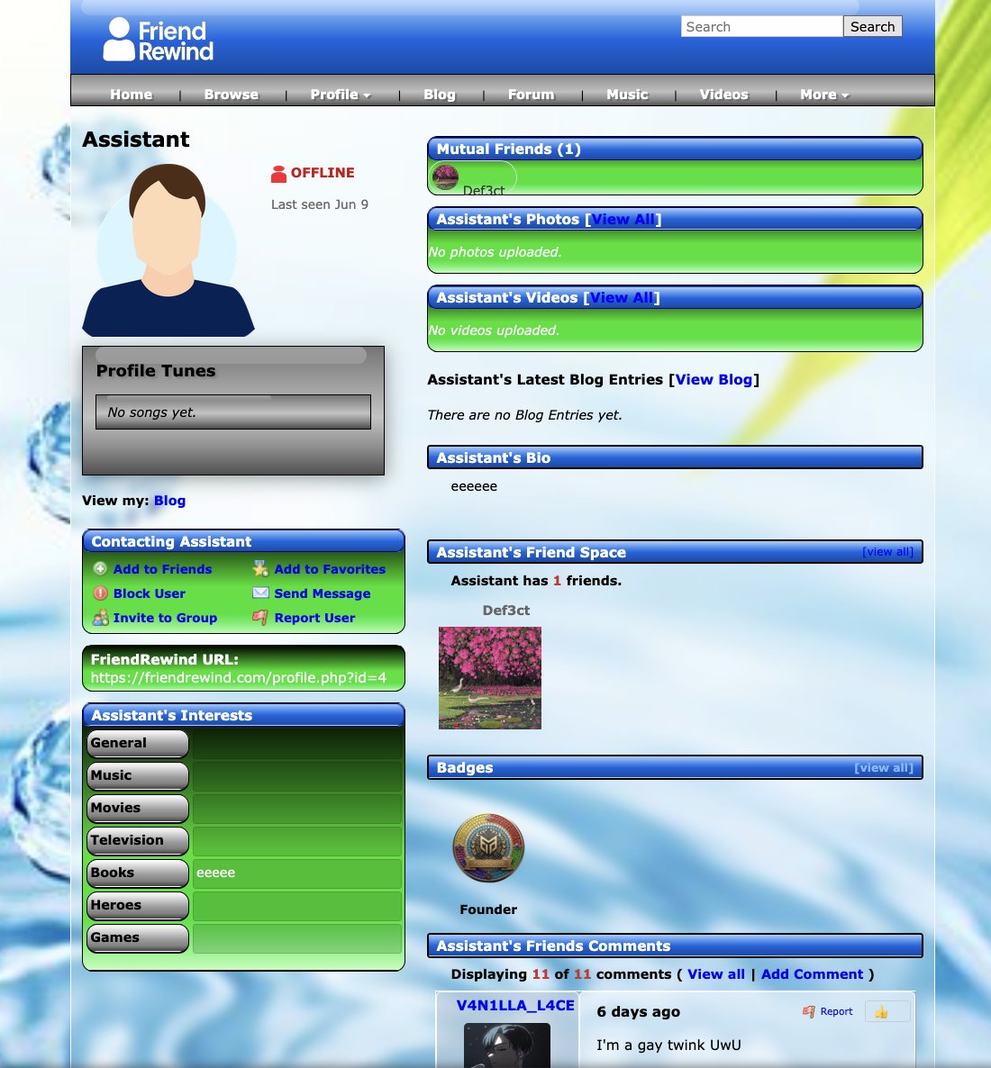Open Def3ct's avatar in Mutual Friends
991x1068 pixels.
[445, 177]
